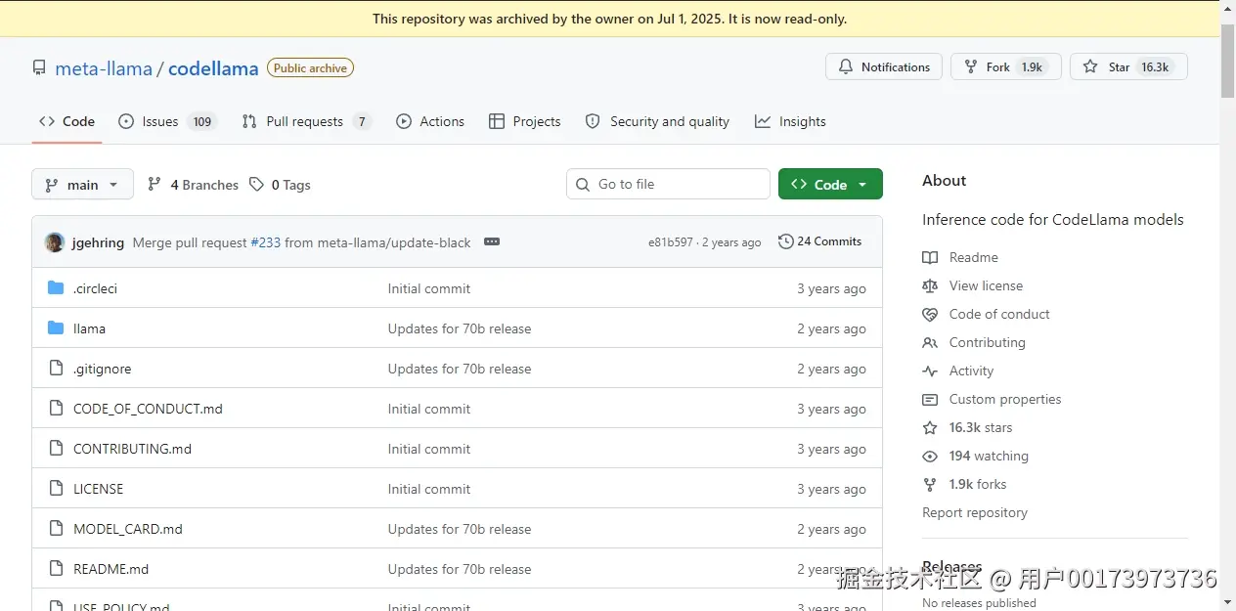This screenshot has height=611, width=1236.
Task: Click the watching eye icon
Action: coord(930,456)
